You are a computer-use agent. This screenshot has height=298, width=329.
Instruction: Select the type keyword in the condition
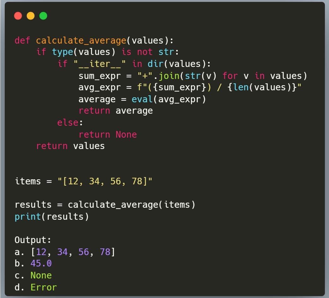click(x=62, y=52)
